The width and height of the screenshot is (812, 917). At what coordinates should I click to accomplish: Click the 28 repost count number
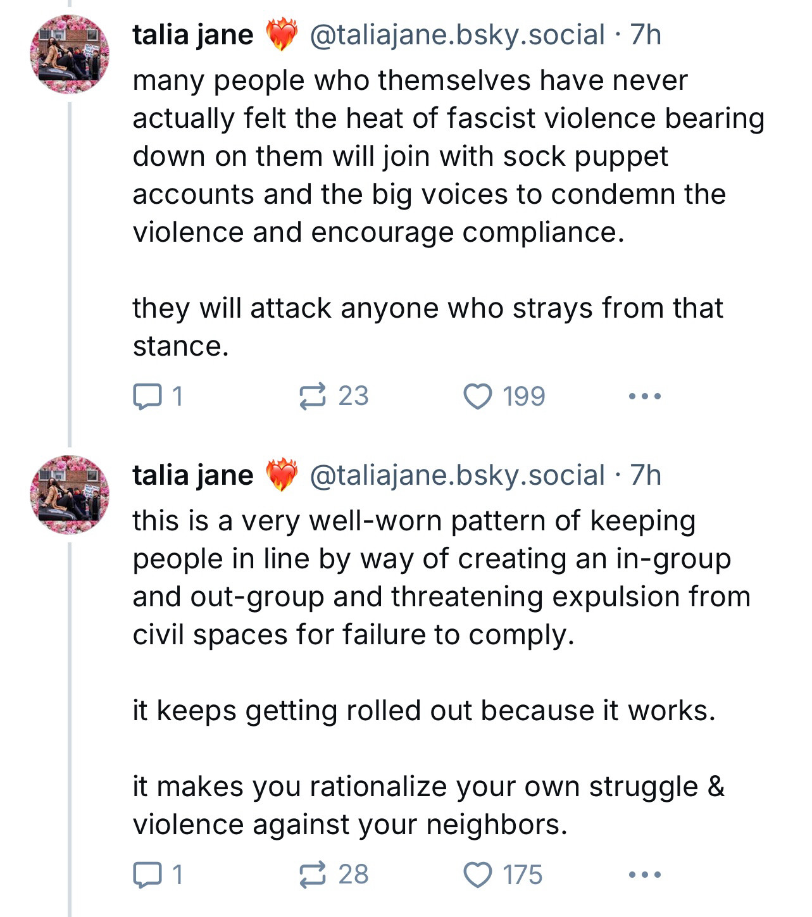tap(353, 875)
